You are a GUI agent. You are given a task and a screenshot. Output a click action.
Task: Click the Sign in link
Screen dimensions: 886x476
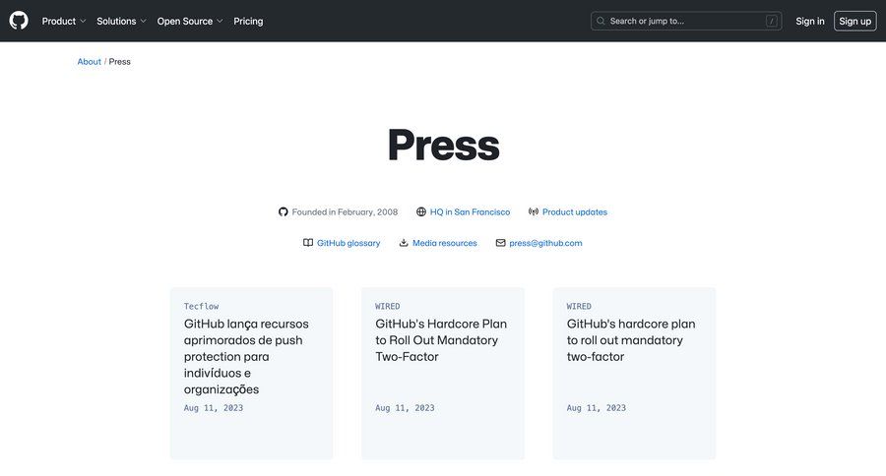810,21
